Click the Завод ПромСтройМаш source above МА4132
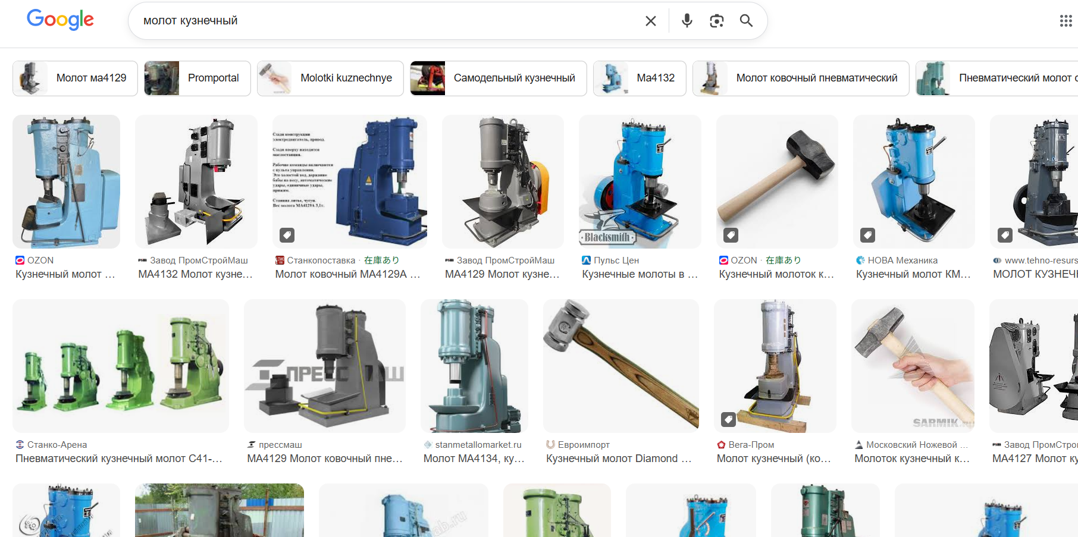This screenshot has height=537, width=1078. (x=193, y=260)
